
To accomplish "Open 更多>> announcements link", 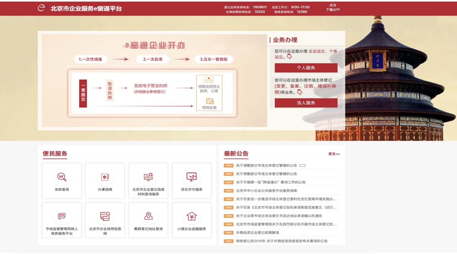I will (334, 154).
